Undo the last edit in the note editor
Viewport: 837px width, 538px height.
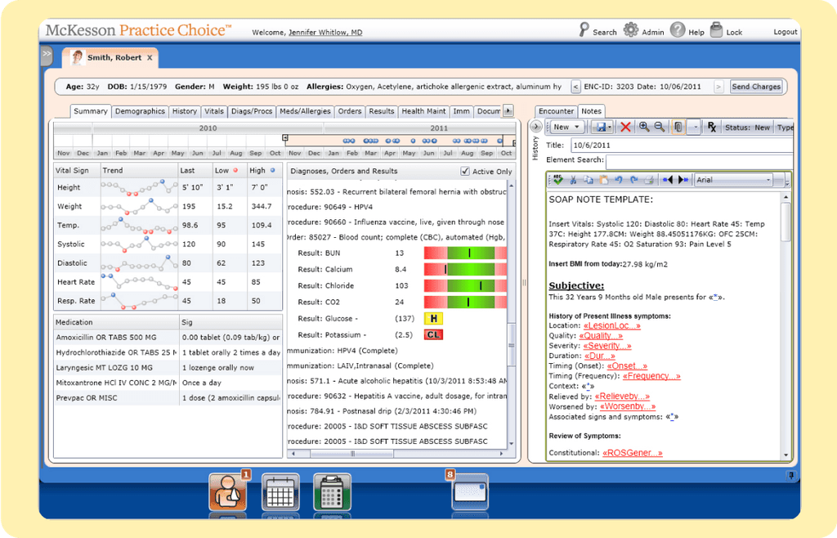point(620,179)
